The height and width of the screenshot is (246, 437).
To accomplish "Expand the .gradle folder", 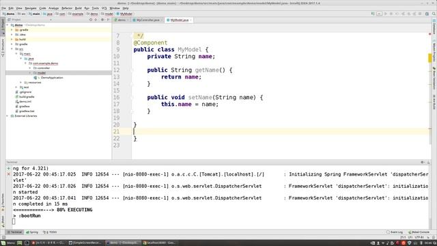I will (12, 30).
